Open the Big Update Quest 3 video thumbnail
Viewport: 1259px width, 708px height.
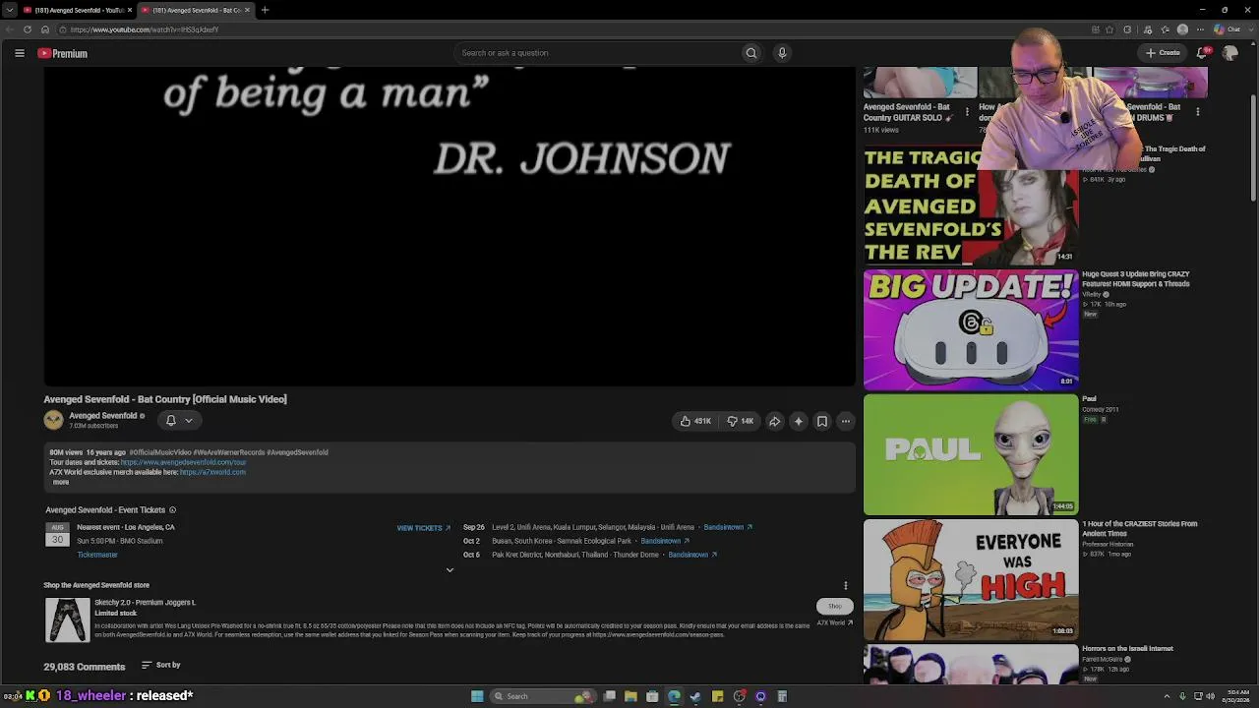pyautogui.click(x=971, y=329)
